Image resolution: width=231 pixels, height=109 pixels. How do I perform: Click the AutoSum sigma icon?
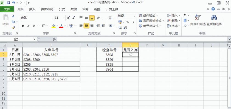185,16
